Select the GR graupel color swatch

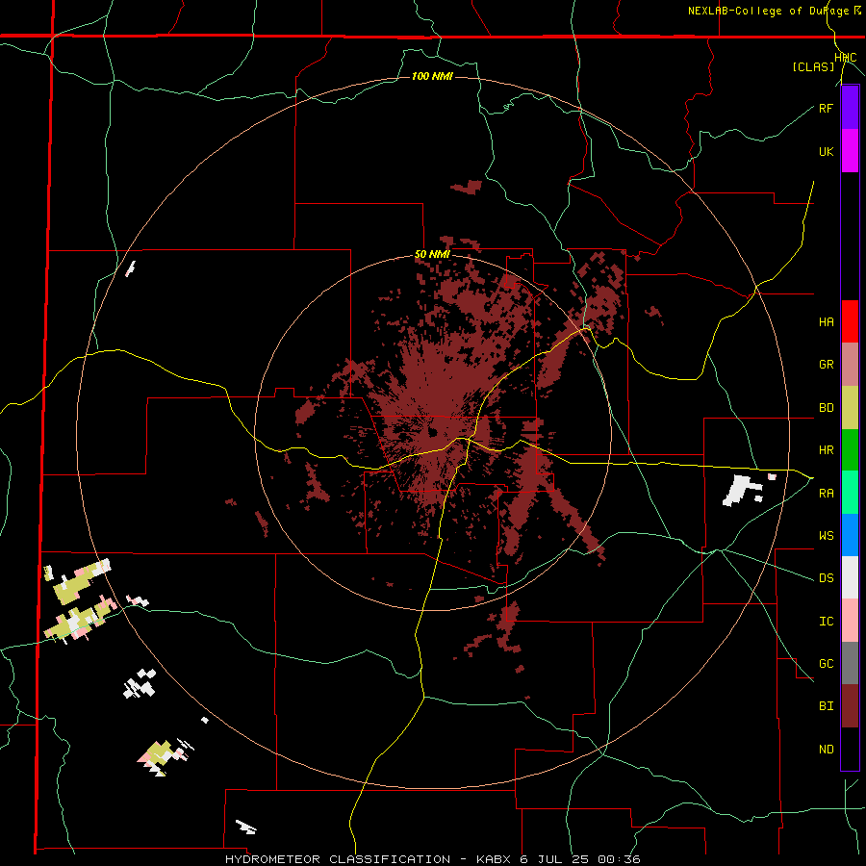[850, 364]
